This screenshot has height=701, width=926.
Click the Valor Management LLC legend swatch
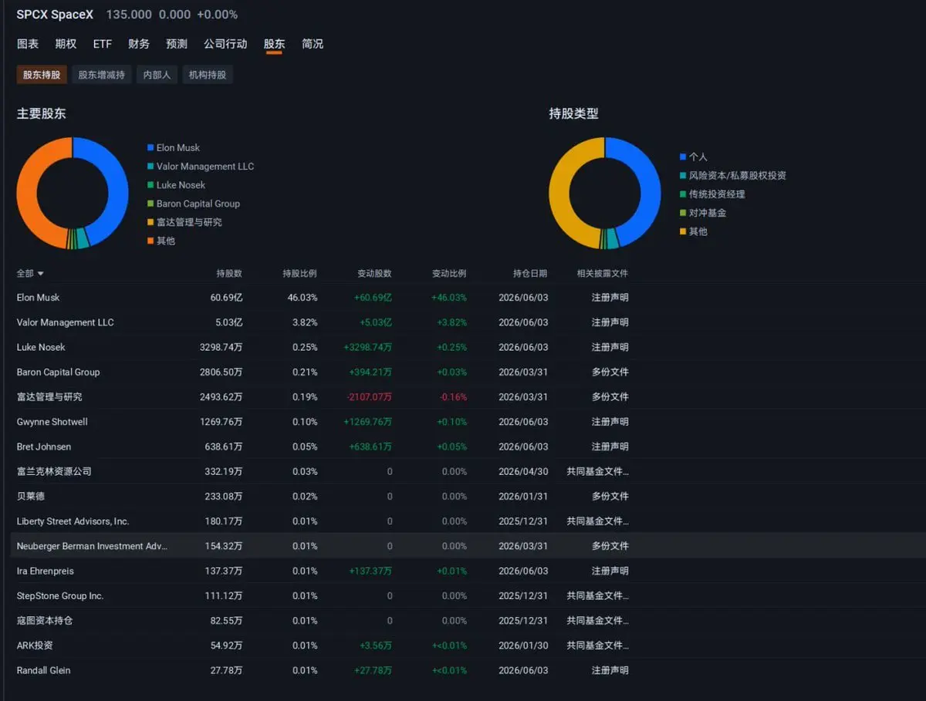pyautogui.click(x=150, y=167)
